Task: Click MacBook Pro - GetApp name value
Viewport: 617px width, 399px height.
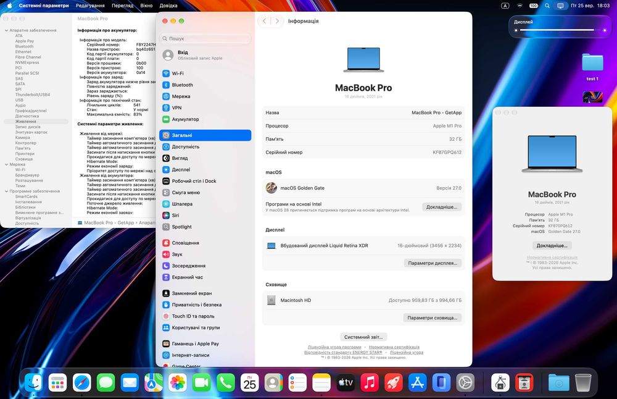Action: pos(436,112)
